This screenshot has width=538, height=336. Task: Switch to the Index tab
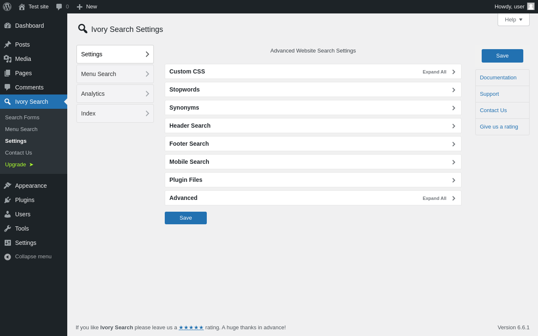(115, 113)
